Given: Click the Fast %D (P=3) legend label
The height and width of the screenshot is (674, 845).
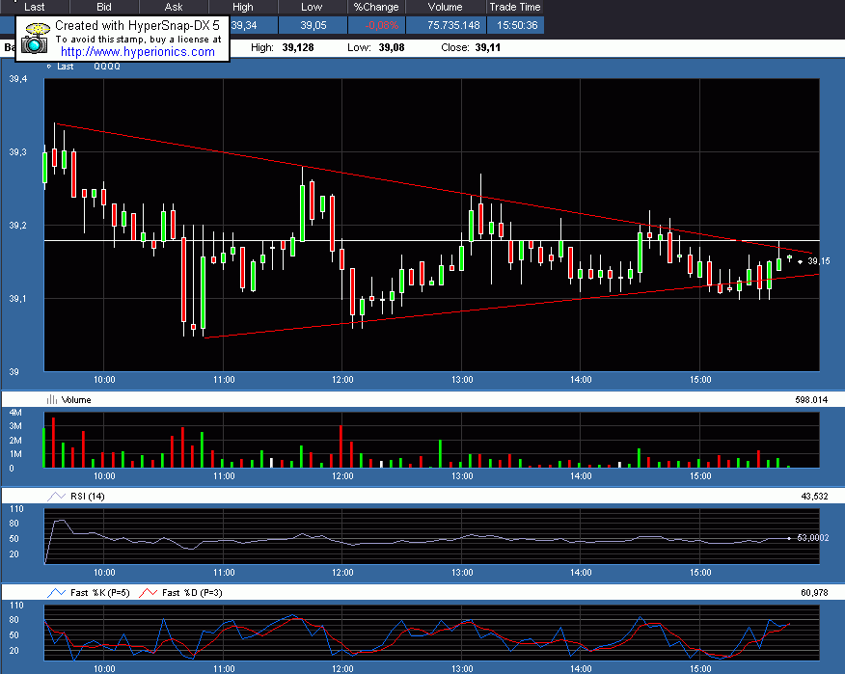Looking at the screenshot, I should (192, 593).
